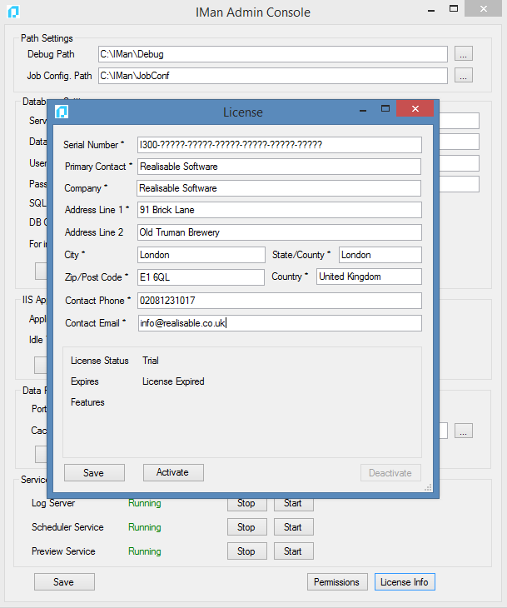Screen dimensions: 507x608
Task: Browse for Job Config Path folder
Action: (464, 76)
